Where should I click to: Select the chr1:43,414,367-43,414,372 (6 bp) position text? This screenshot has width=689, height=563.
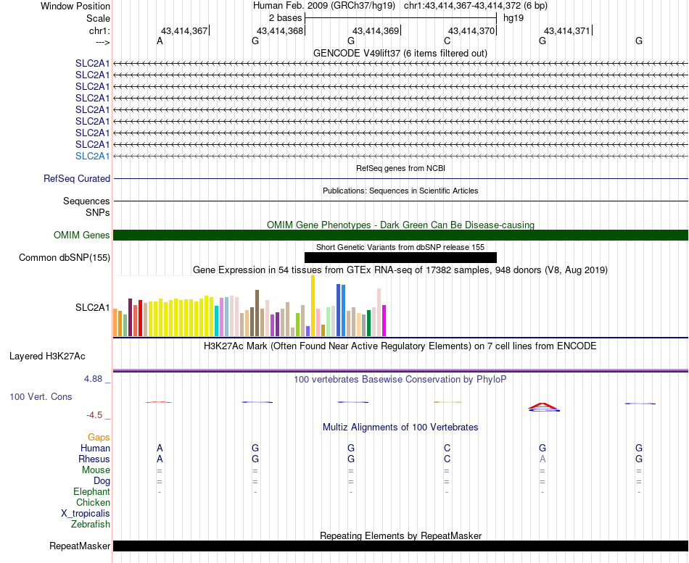tap(476, 6)
